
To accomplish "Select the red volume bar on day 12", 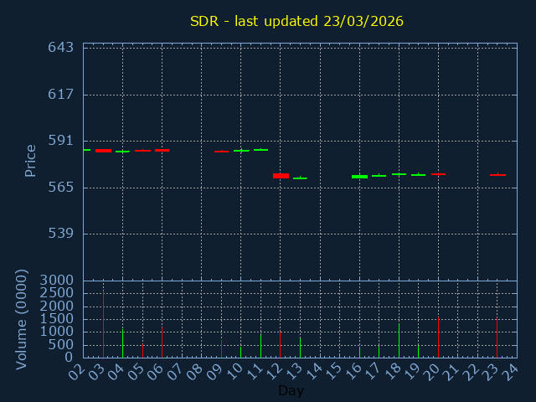I will [281, 344].
